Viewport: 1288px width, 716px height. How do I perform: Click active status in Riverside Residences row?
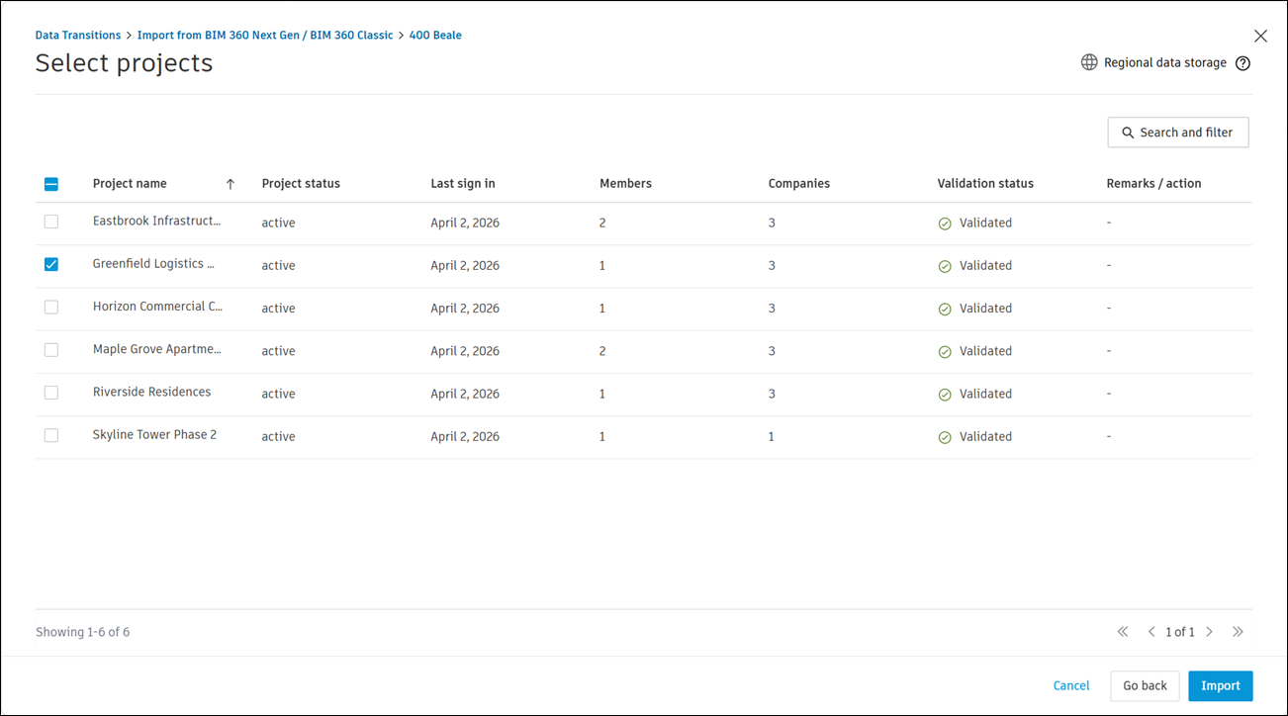279,394
